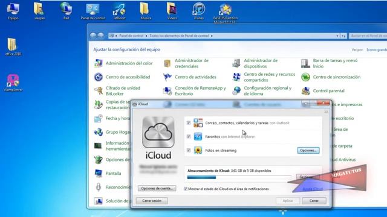Open the sleeper folder on desktop
This screenshot has width=387, height=217.
point(39,11)
